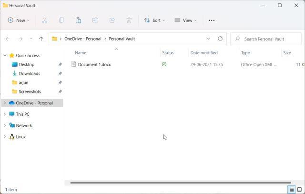Click the pin icon beside Screenshots
Screen dimensions: 305x194
(60, 92)
